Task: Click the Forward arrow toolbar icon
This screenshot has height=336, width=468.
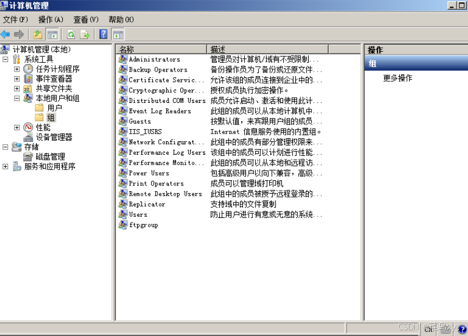Action: (19, 35)
